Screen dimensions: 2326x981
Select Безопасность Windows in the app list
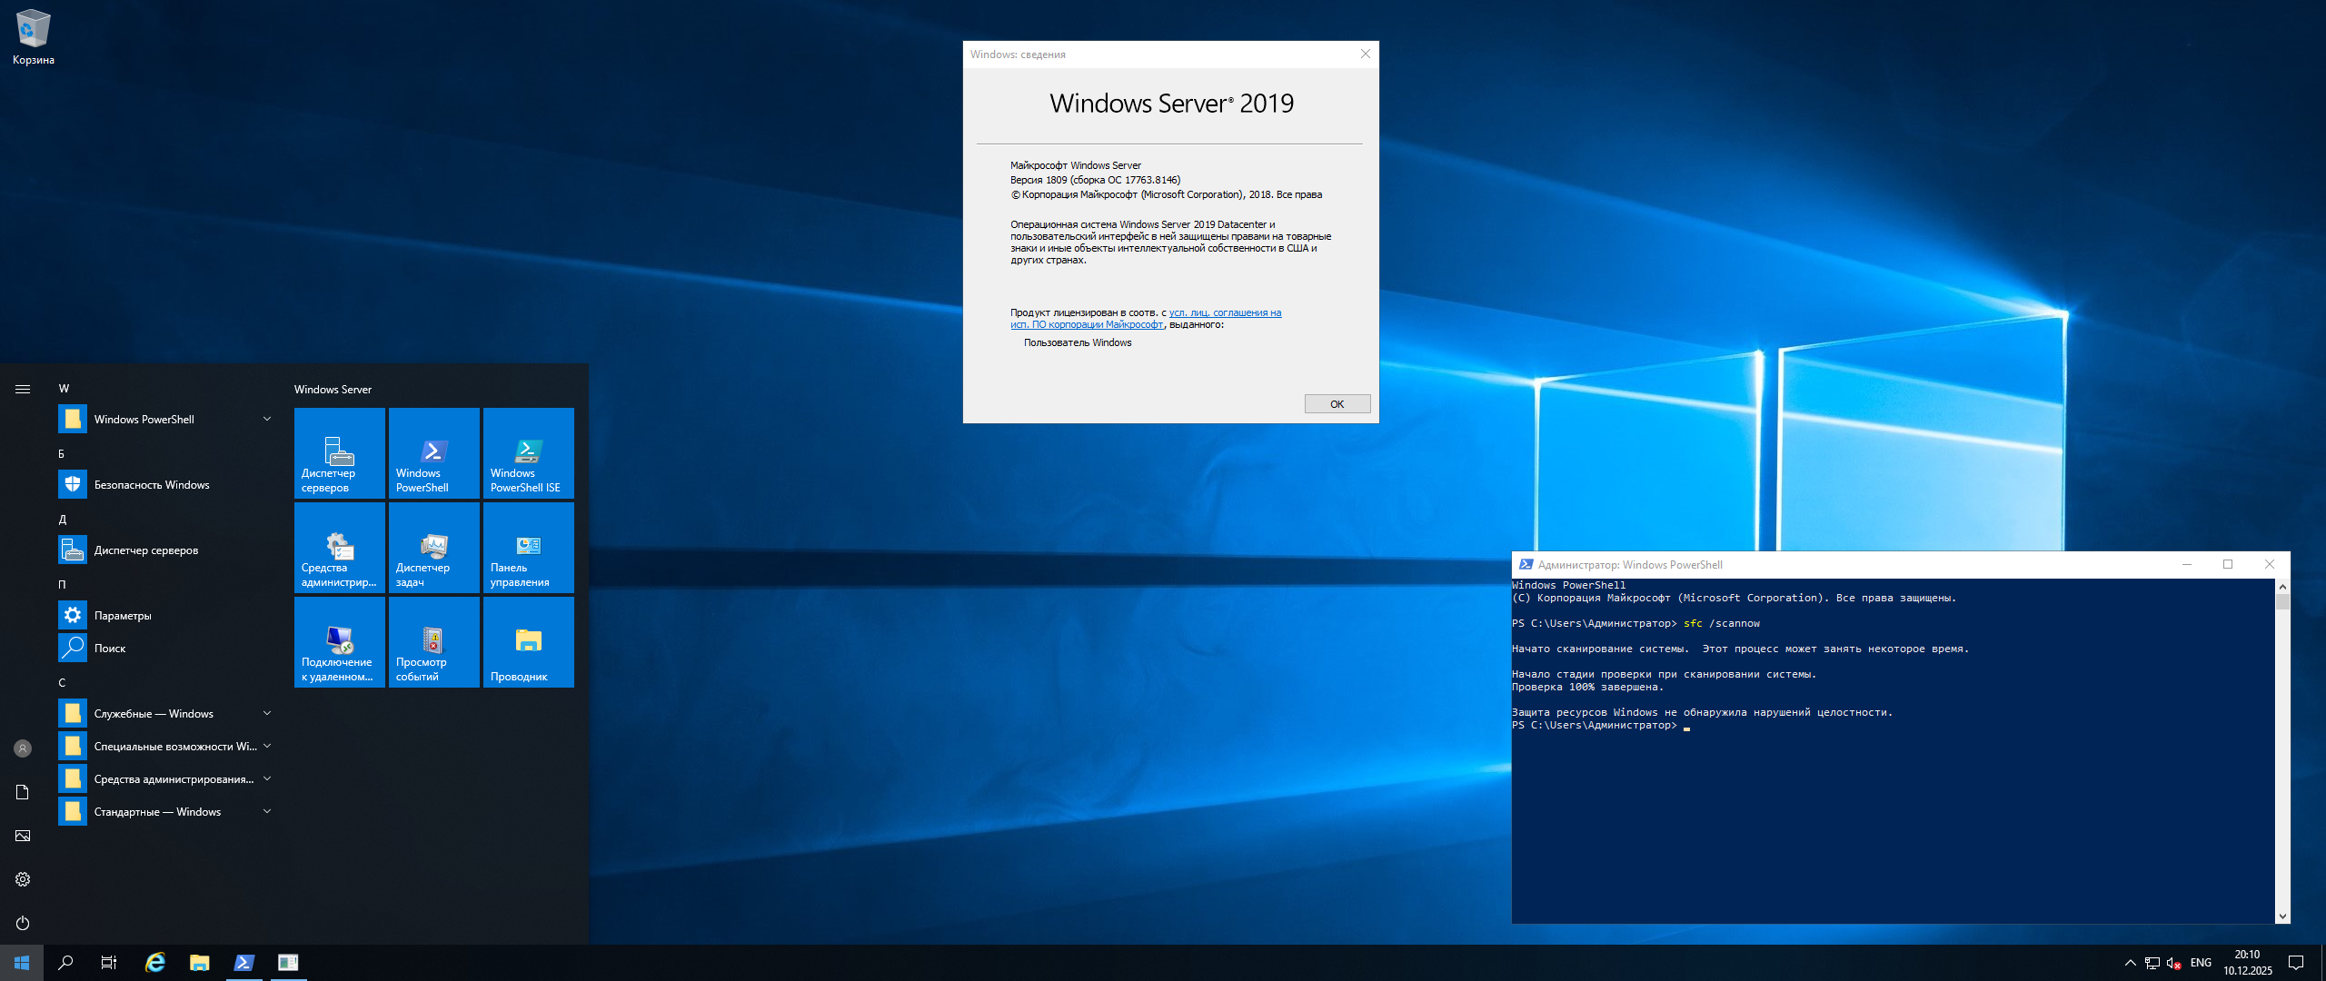[x=152, y=485]
